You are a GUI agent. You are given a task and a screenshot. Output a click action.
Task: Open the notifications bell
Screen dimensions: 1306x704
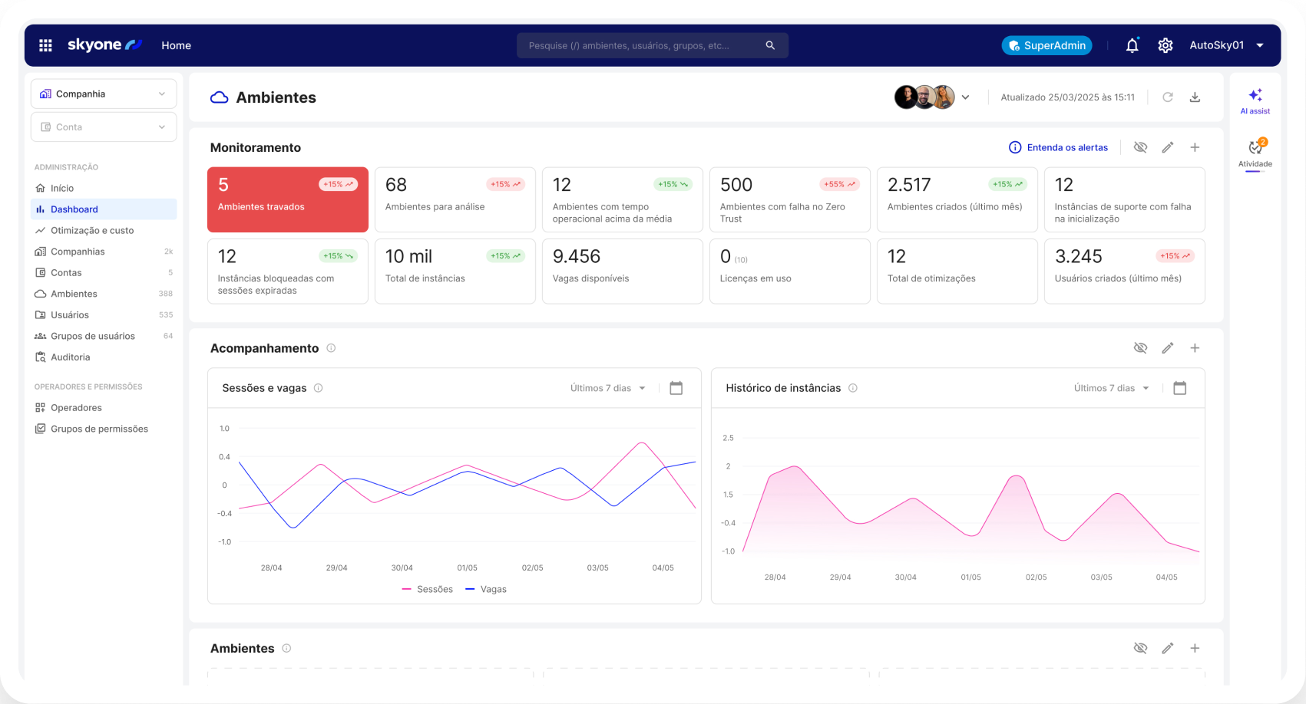point(1132,45)
